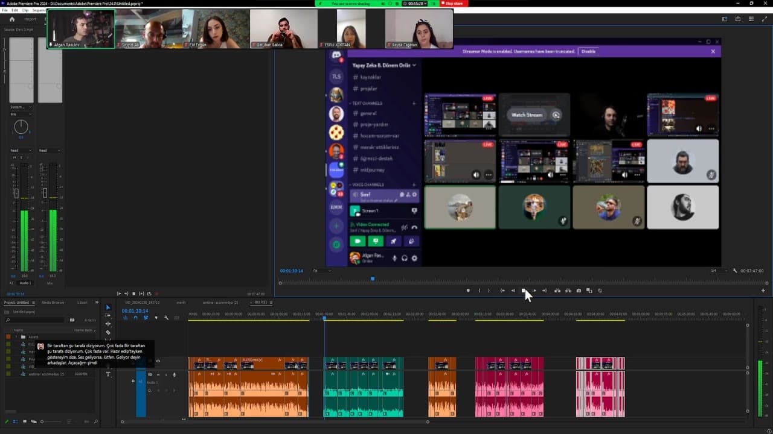Click the Lift button
This screenshot has width=773, height=434.
click(557, 291)
